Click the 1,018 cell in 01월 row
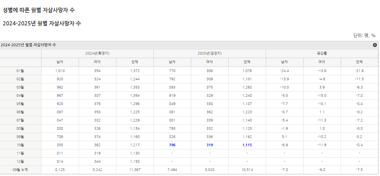 (x=60, y=71)
